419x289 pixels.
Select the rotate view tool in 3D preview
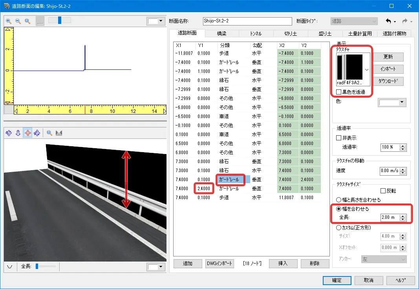[x=9, y=133]
